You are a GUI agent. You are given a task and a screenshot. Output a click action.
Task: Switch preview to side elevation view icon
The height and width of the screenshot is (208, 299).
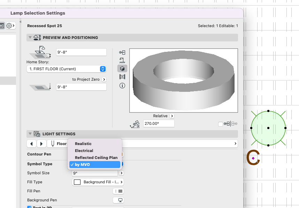(x=122, y=60)
